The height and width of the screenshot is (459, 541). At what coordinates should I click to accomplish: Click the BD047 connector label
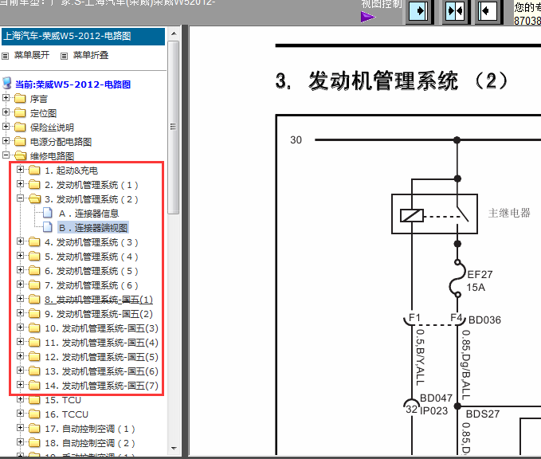click(436, 398)
